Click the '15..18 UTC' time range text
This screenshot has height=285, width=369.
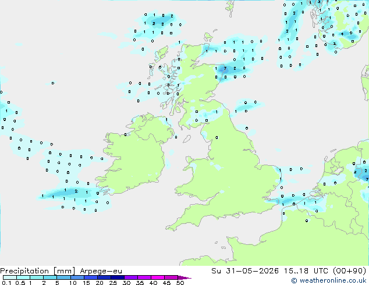(x=306, y=270)
